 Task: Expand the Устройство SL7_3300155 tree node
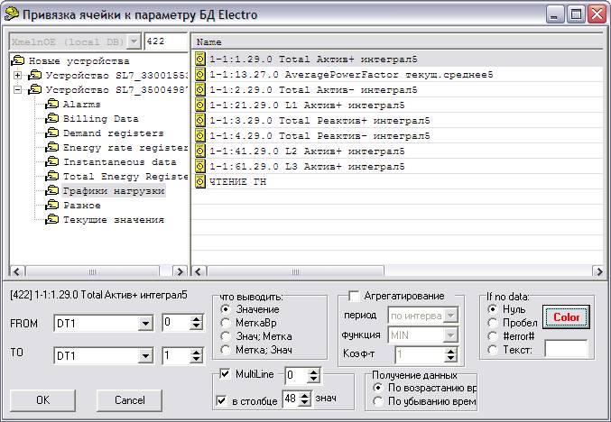click(17, 76)
